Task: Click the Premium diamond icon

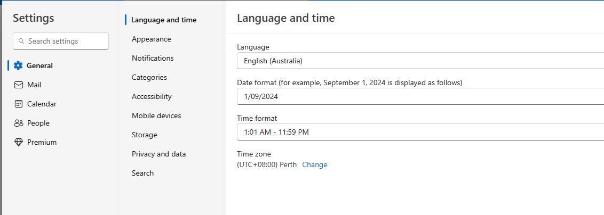Action: [19, 142]
